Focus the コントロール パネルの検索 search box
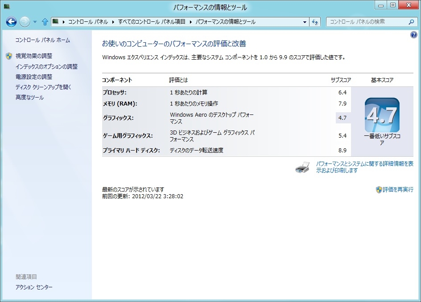Viewport: 421px width, 302px height. click(371, 22)
